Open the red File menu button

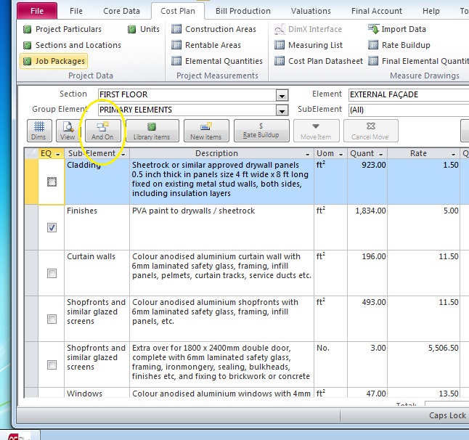pyautogui.click(x=37, y=11)
